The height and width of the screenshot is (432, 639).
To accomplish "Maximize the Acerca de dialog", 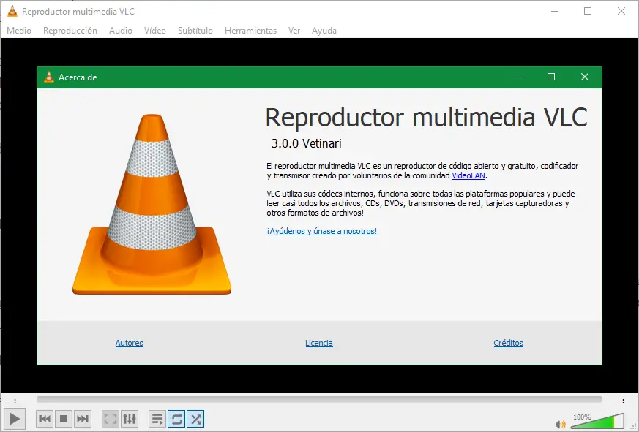I will pos(551,77).
